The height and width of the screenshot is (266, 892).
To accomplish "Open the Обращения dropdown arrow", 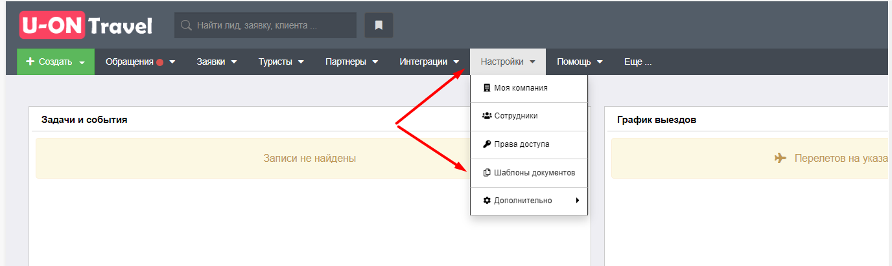I will [172, 62].
